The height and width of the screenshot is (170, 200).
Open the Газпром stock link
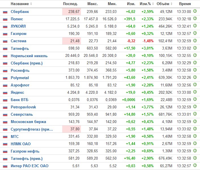pos(18,33)
